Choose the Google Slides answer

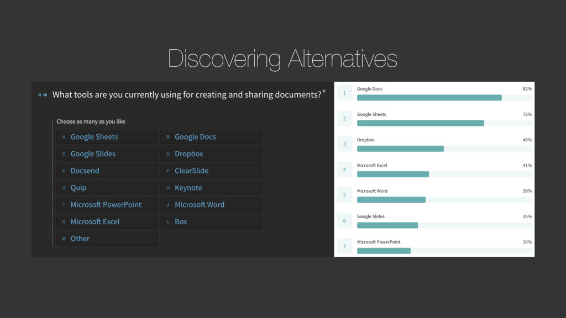(107, 154)
